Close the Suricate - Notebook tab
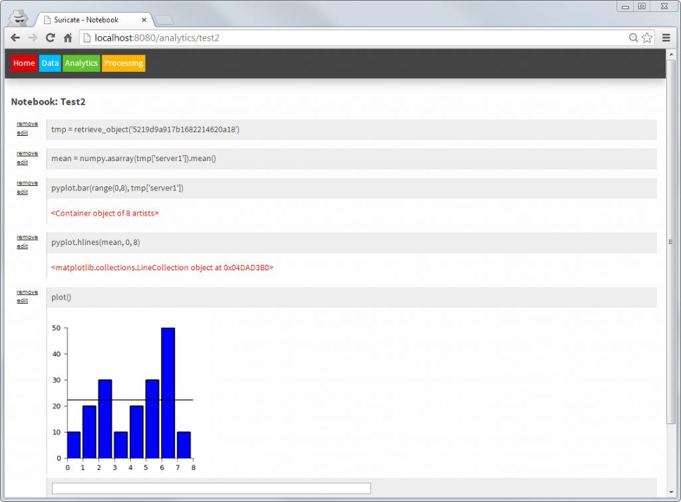Screen dimensions: 681x502 pos(144,20)
